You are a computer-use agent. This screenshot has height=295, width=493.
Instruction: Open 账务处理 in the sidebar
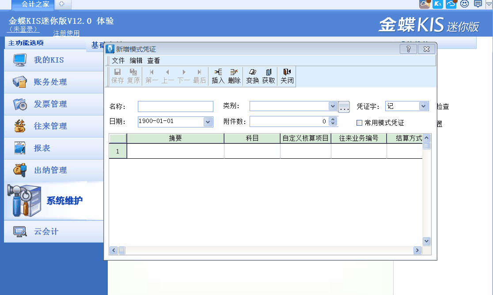(x=50, y=82)
